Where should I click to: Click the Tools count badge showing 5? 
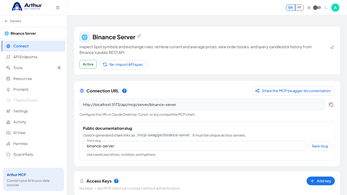59,68
